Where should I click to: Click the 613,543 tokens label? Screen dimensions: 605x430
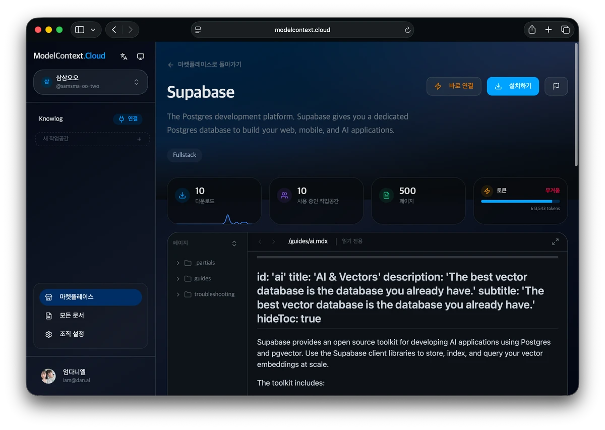(545, 209)
